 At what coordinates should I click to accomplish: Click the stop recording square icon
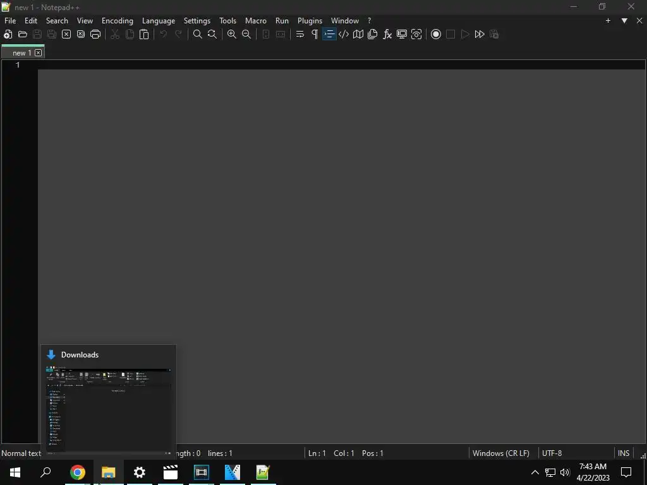click(x=450, y=34)
